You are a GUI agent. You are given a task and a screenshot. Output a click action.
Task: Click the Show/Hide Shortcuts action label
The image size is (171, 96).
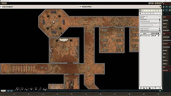tap(145, 21)
